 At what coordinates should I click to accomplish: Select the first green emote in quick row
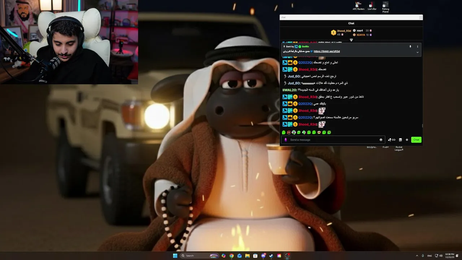(x=284, y=133)
